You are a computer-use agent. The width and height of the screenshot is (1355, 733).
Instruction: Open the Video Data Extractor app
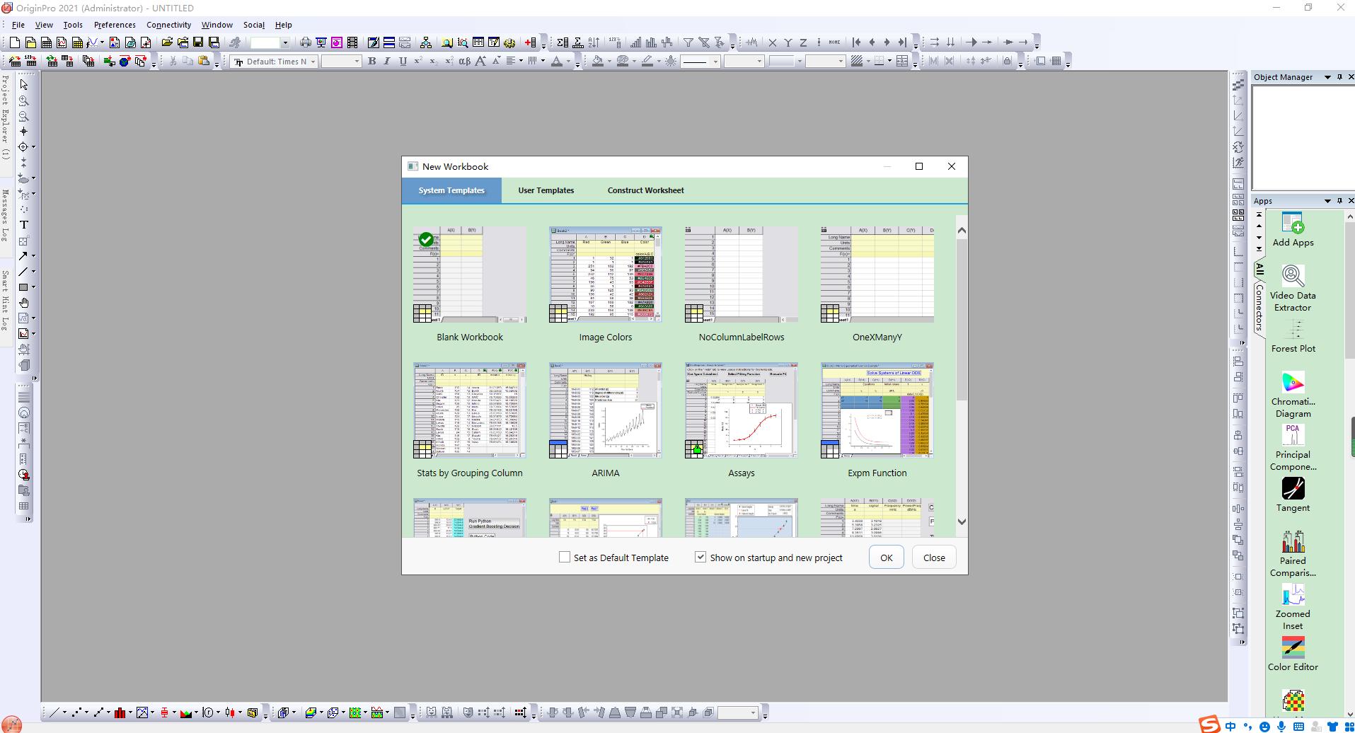[x=1293, y=277]
